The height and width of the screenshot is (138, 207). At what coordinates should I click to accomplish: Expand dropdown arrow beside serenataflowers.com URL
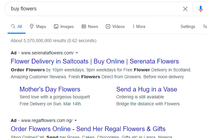point(77,53)
